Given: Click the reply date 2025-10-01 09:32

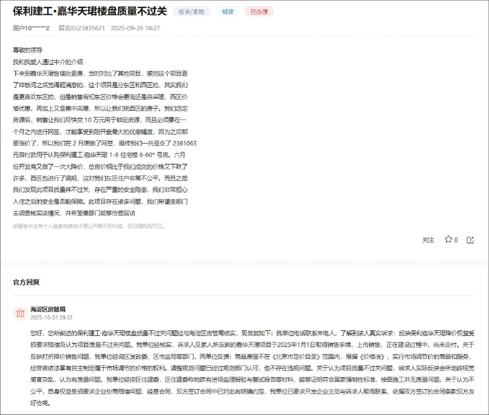Looking at the screenshot, I should [51, 317].
